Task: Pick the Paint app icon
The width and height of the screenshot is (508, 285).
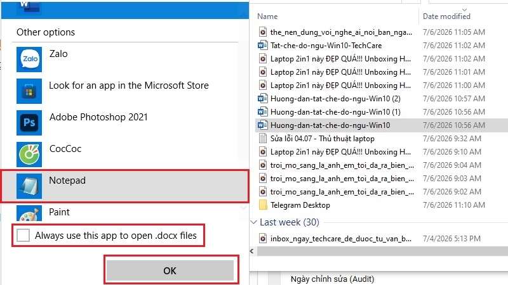Action: (x=29, y=213)
